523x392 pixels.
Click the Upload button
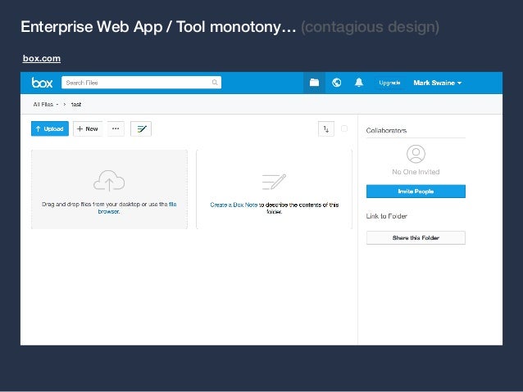50,128
